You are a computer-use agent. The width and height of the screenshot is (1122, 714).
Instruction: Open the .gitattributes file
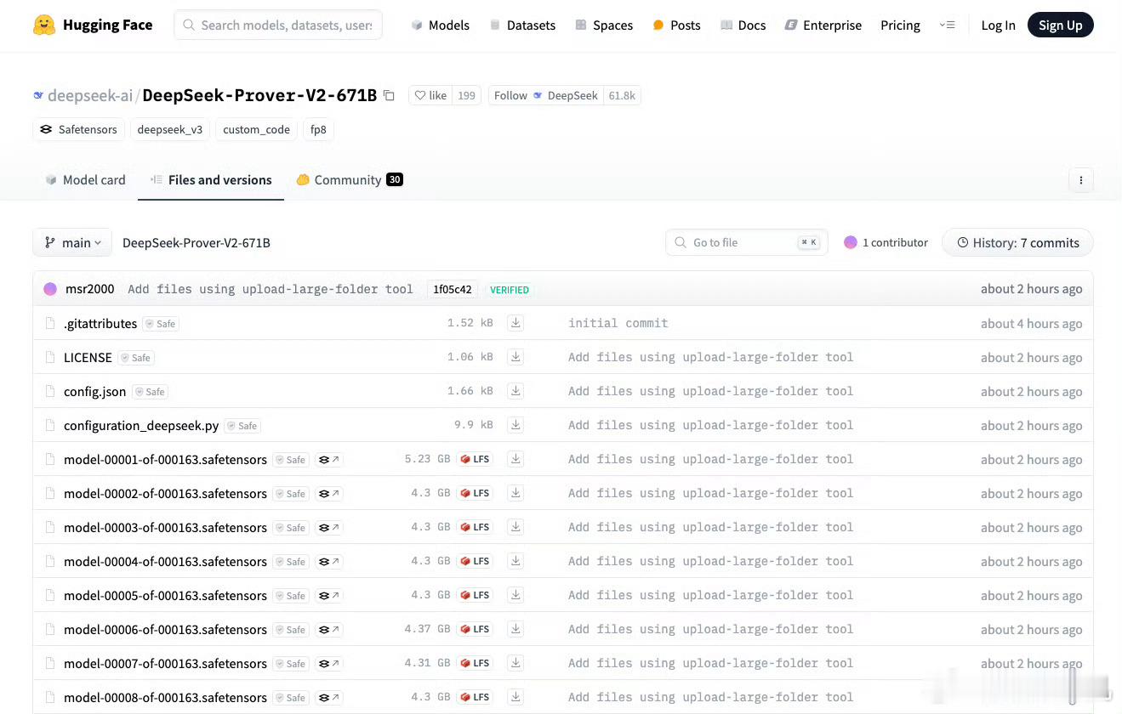click(100, 324)
